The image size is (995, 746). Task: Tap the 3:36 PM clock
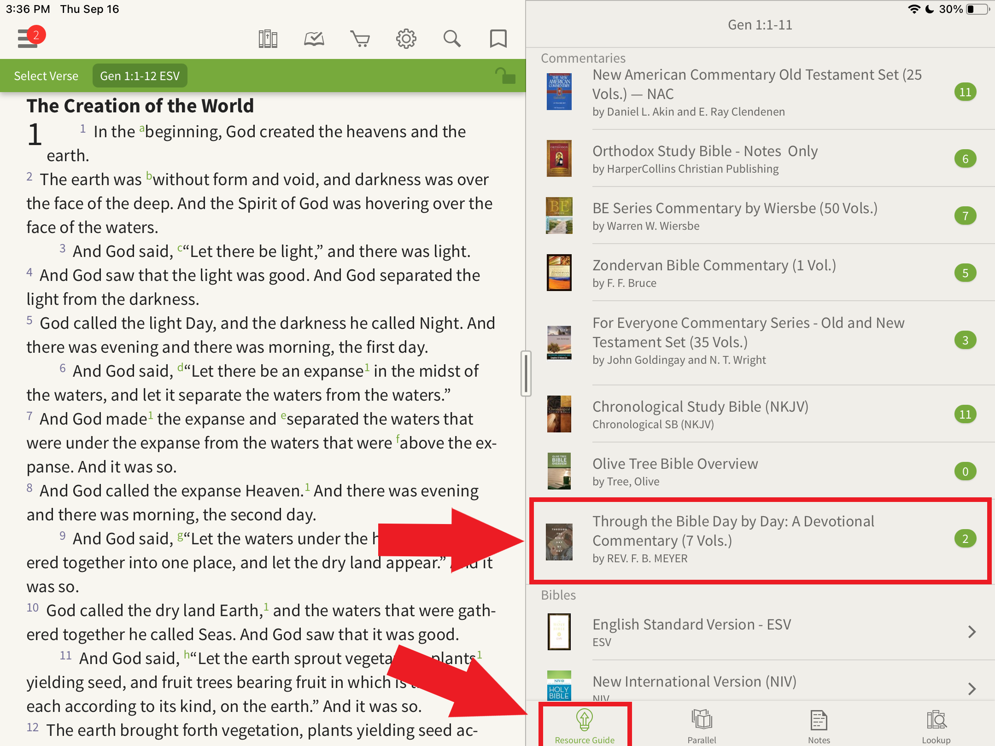click(28, 9)
